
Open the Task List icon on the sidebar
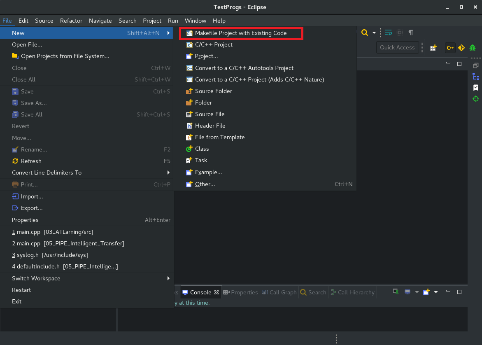pos(476,88)
